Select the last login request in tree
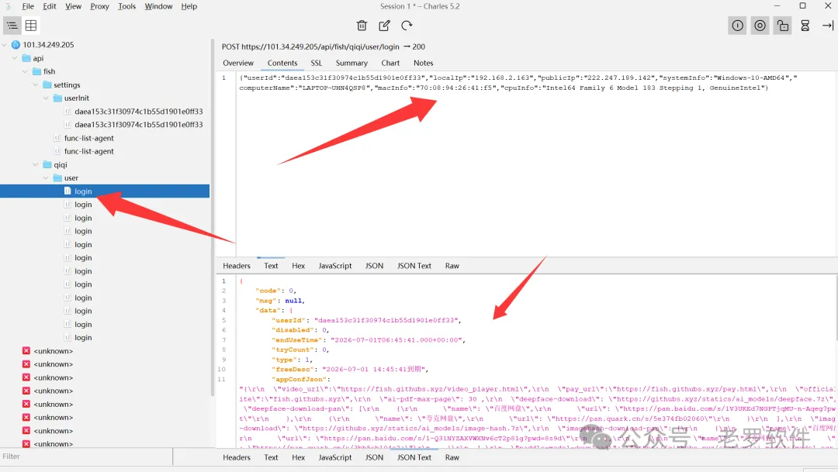 click(83, 337)
